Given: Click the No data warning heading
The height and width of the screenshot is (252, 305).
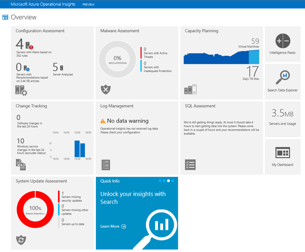Looking at the screenshot, I should tap(128, 121).
